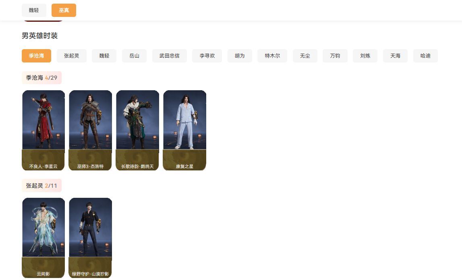Switch to the 魏轻 top tab

(x=34, y=10)
